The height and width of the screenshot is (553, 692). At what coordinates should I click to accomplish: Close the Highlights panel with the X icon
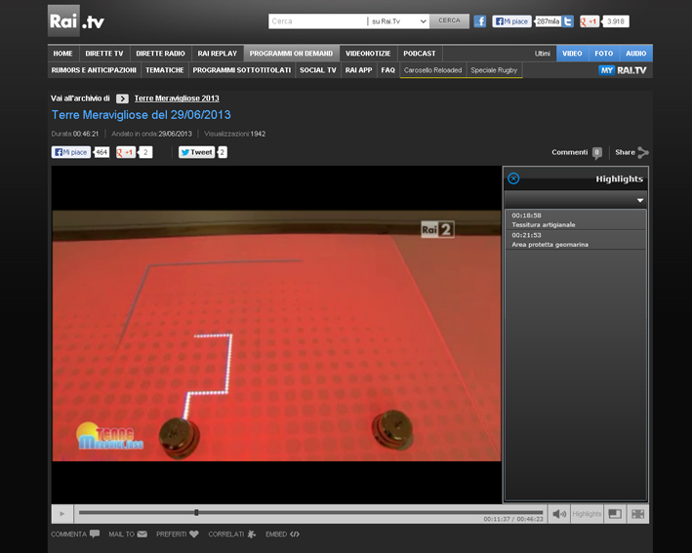tap(513, 178)
